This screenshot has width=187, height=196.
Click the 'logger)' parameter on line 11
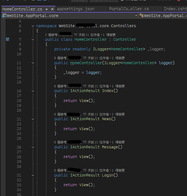tap(167, 63)
